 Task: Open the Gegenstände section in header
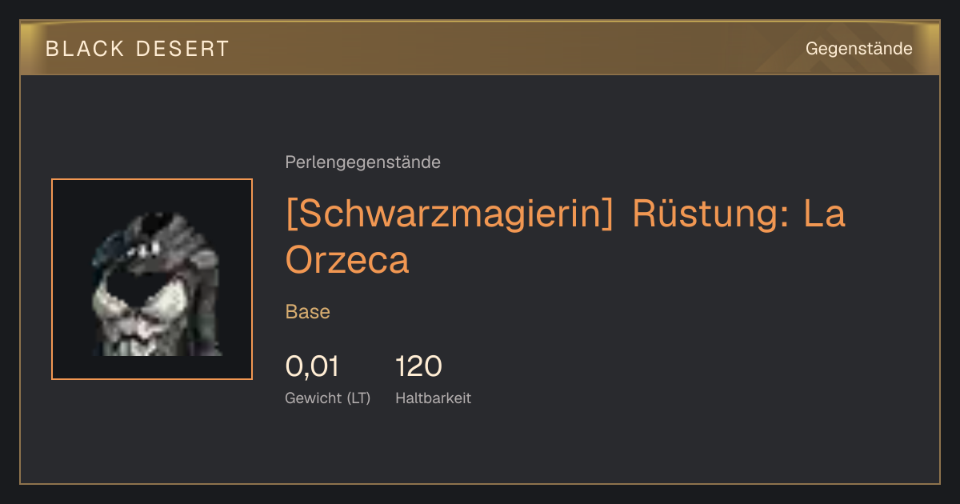[858, 49]
